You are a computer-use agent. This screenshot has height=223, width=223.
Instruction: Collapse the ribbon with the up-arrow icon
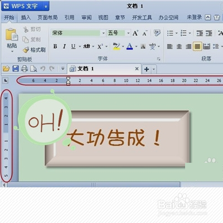click(208, 17)
